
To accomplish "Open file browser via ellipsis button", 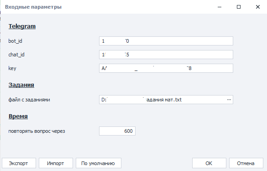I will pyautogui.click(x=229, y=100).
